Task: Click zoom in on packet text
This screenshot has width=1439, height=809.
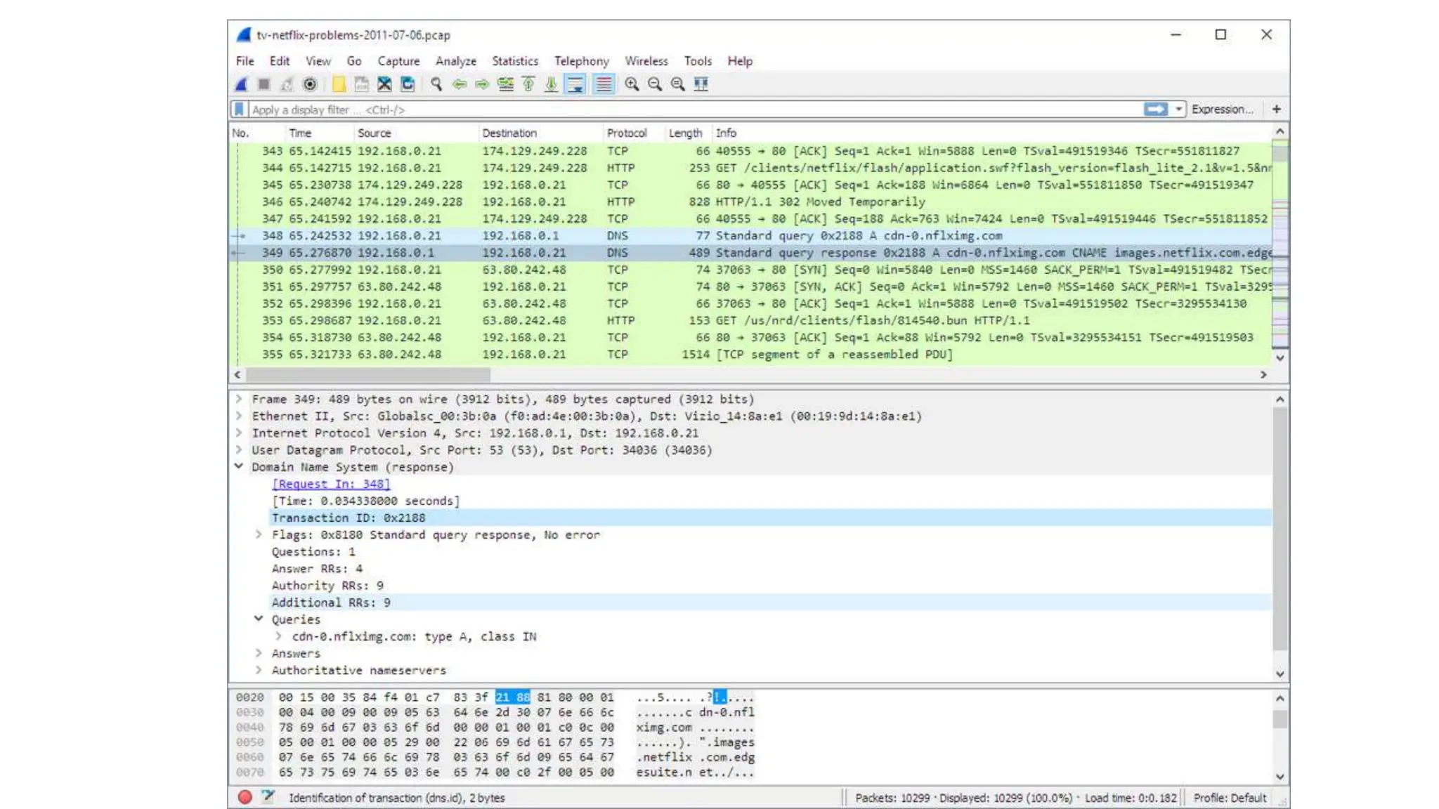Action: pyautogui.click(x=632, y=84)
